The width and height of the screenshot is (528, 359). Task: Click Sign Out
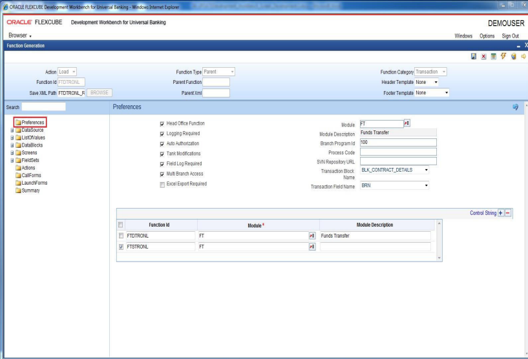click(510, 36)
